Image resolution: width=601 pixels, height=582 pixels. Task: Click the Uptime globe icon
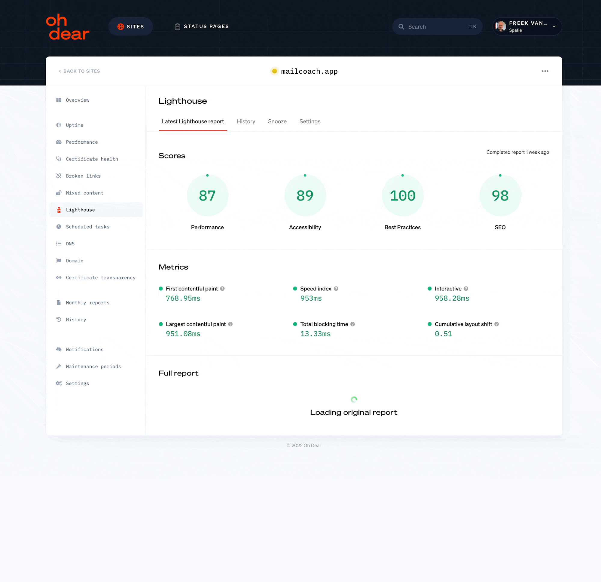coord(59,125)
